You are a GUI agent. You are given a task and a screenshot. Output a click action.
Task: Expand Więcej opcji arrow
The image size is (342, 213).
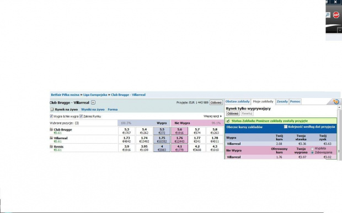pos(221,116)
